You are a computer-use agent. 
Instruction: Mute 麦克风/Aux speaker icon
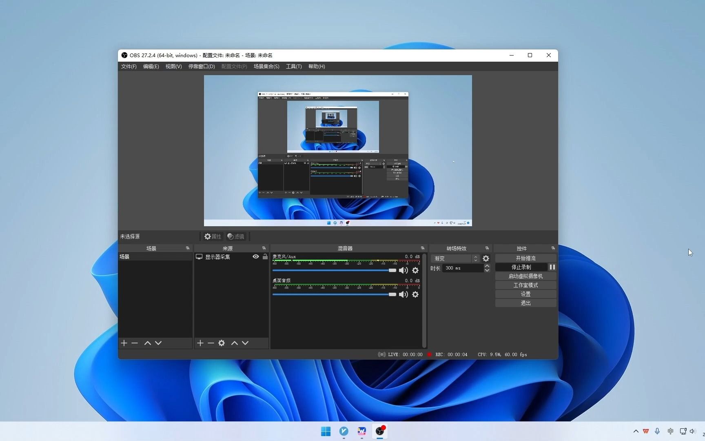point(403,270)
